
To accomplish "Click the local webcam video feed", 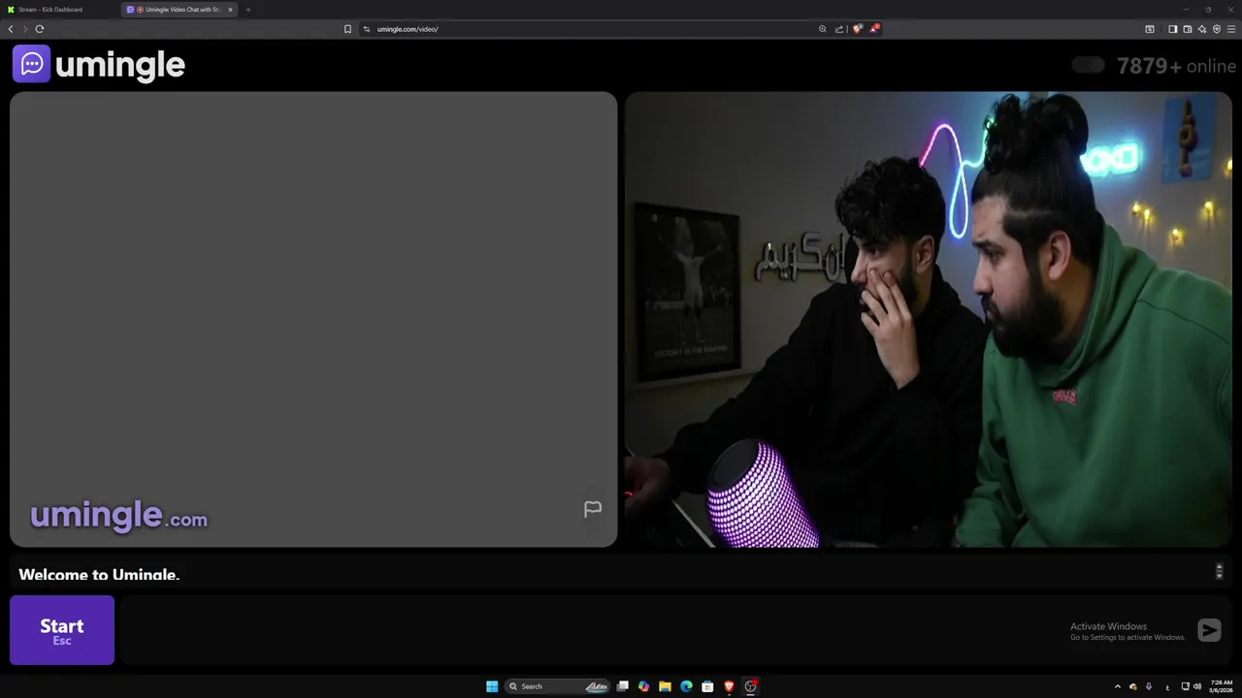I will pos(929,320).
